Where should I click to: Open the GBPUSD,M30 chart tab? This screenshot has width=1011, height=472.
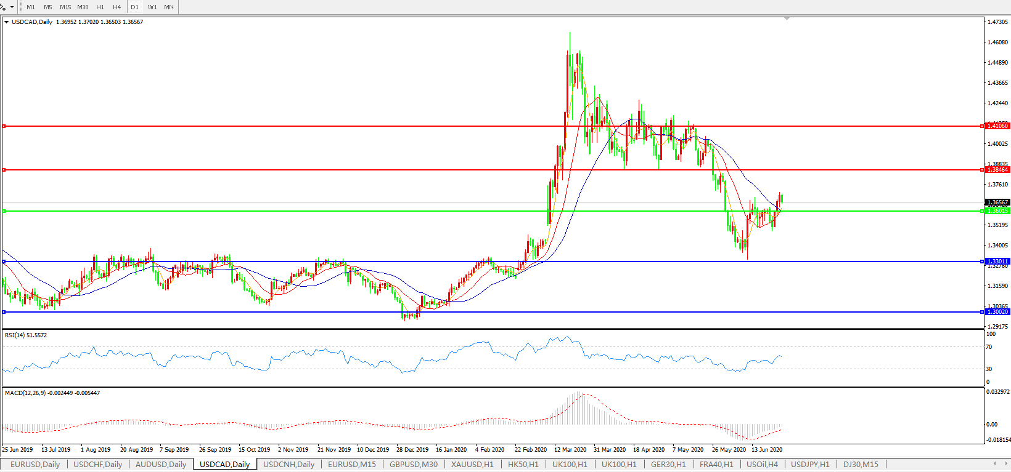coord(413,464)
